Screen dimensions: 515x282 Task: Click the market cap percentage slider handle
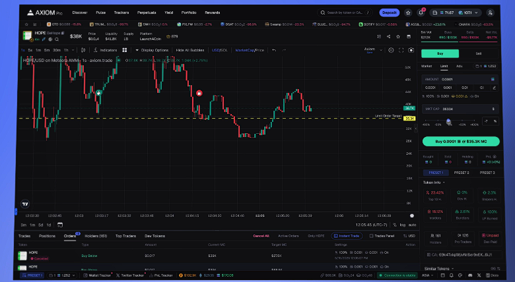tap(449, 121)
